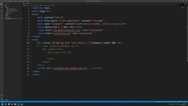Screen dimensions: 188x106
Task: Open File Explorer from the taskbar
Action: click(x=15, y=104)
